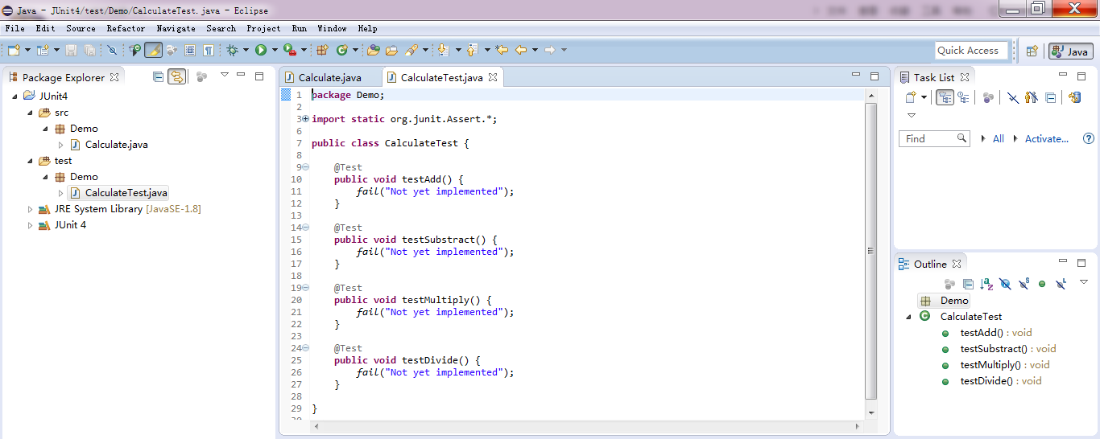Toggle Hide Local Types in Outline

coord(1061,284)
